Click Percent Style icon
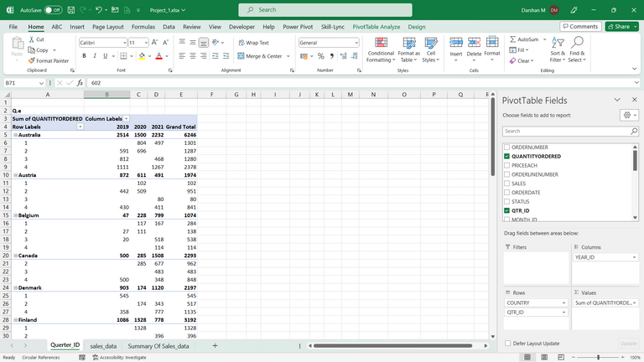Viewport: 644px width, 362px height. pyautogui.click(x=321, y=56)
